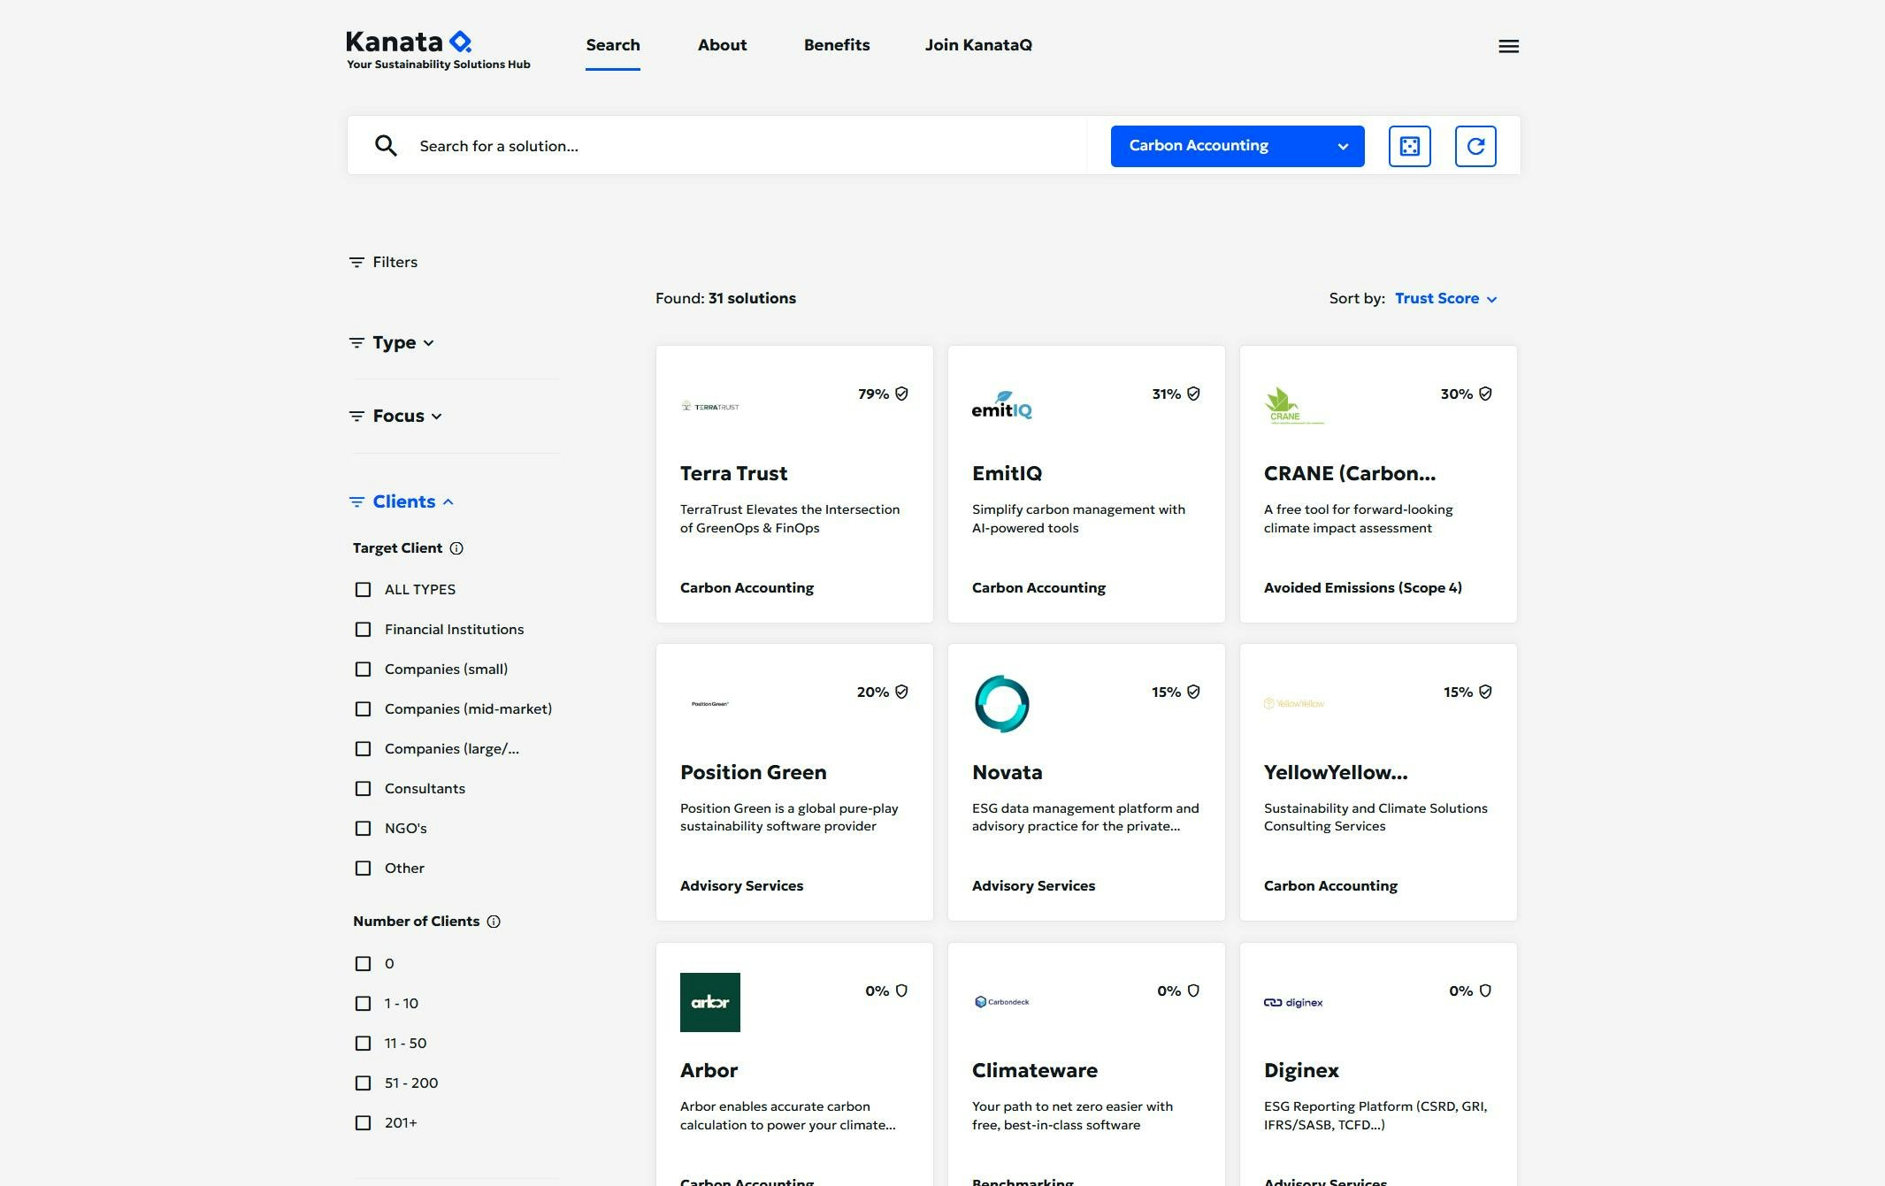Click the Arbor green logo
Screen dimensions: 1885x1186
pos(710,1002)
